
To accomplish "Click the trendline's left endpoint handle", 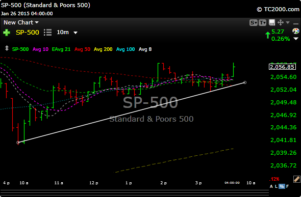I will pyautogui.click(x=18, y=143).
